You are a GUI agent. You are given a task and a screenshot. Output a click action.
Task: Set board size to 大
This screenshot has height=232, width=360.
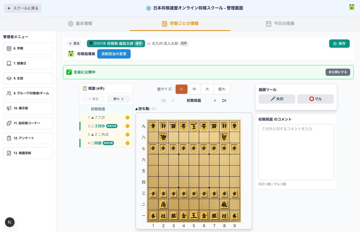(207, 89)
